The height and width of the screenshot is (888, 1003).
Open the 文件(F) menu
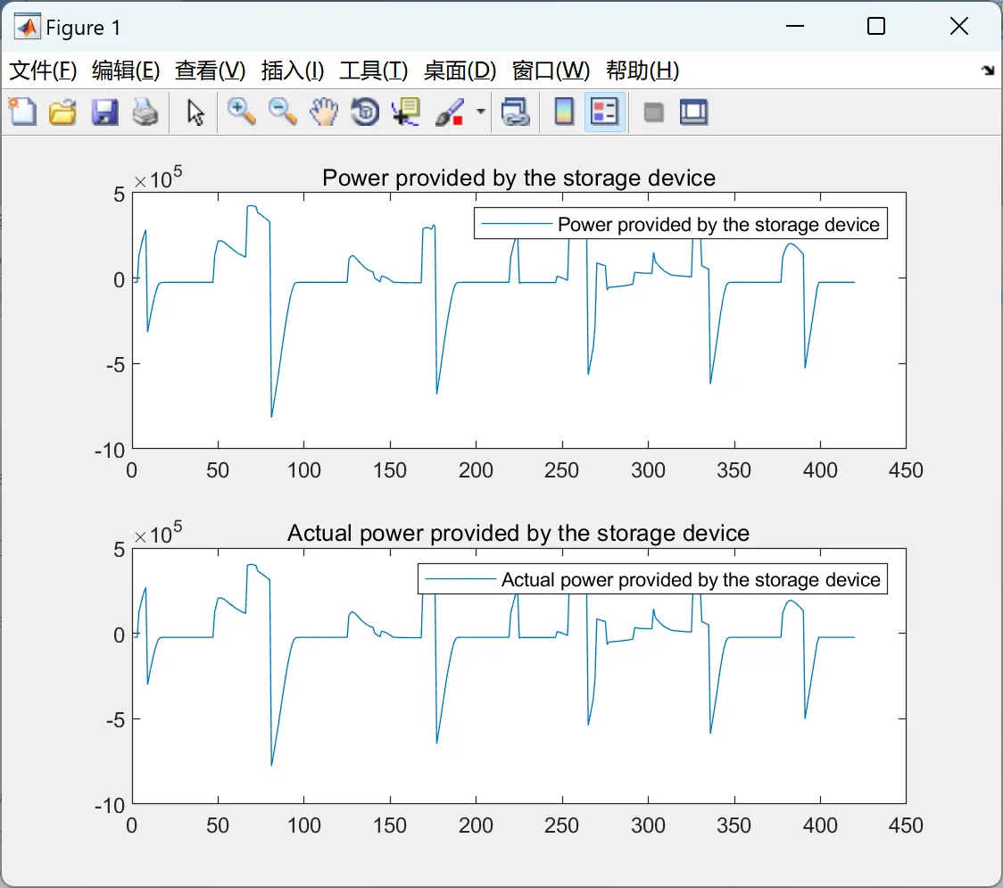click(x=43, y=70)
